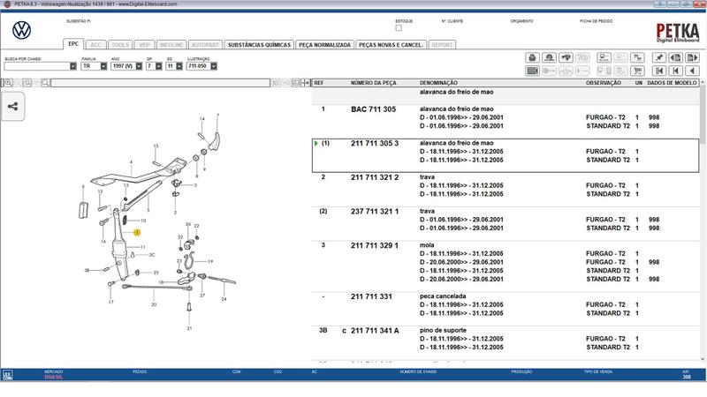Click the illustration search input field
The height and width of the screenshot is (397, 707).
pos(160,83)
